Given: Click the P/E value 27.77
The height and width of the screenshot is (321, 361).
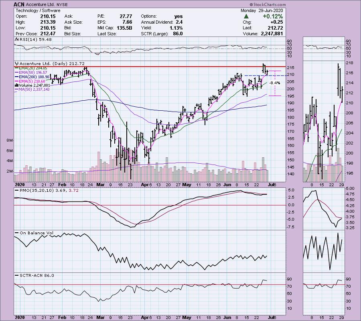Looking at the screenshot, I should 126,16.
